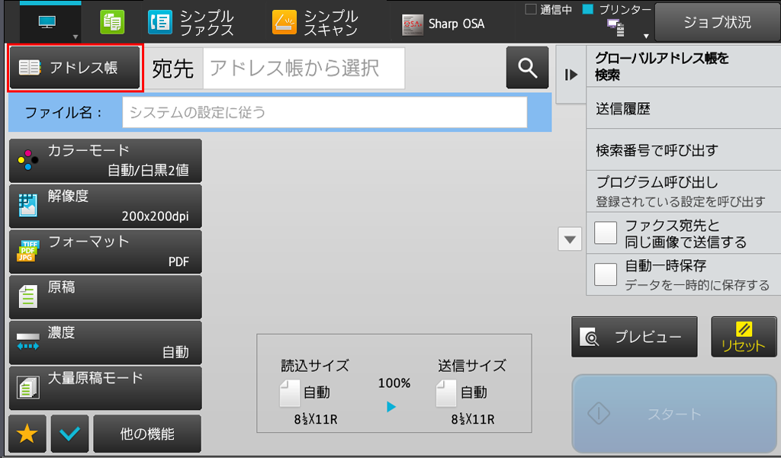The width and height of the screenshot is (781, 458).
Task: Click the プレビュー preview button
Action: pyautogui.click(x=635, y=337)
